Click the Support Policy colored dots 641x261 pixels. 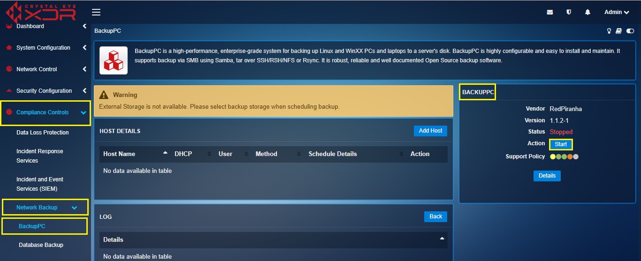(x=564, y=157)
